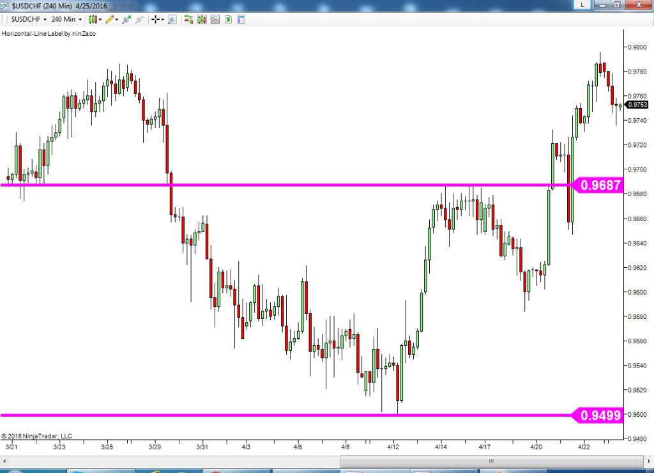Viewport: 654px width, 473px height.
Task: Click the 4/17 date axis label
Action: pos(484,447)
